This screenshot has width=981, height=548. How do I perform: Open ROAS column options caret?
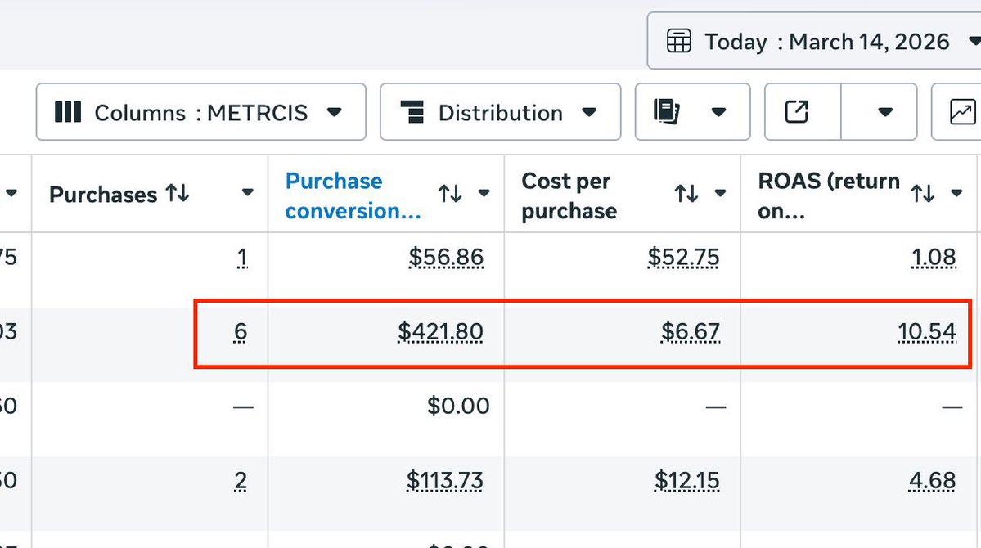[956, 194]
